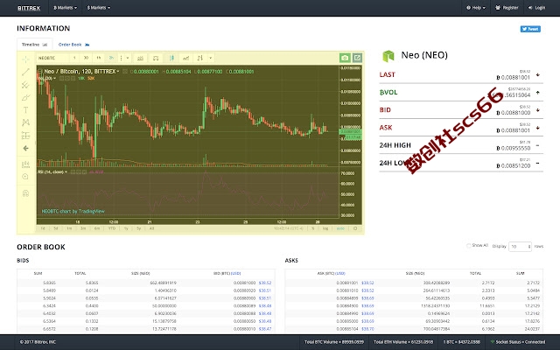Image resolution: width=560 pixels, height=350 pixels.
Task: Activate the zoom in tool
Action: [25, 177]
